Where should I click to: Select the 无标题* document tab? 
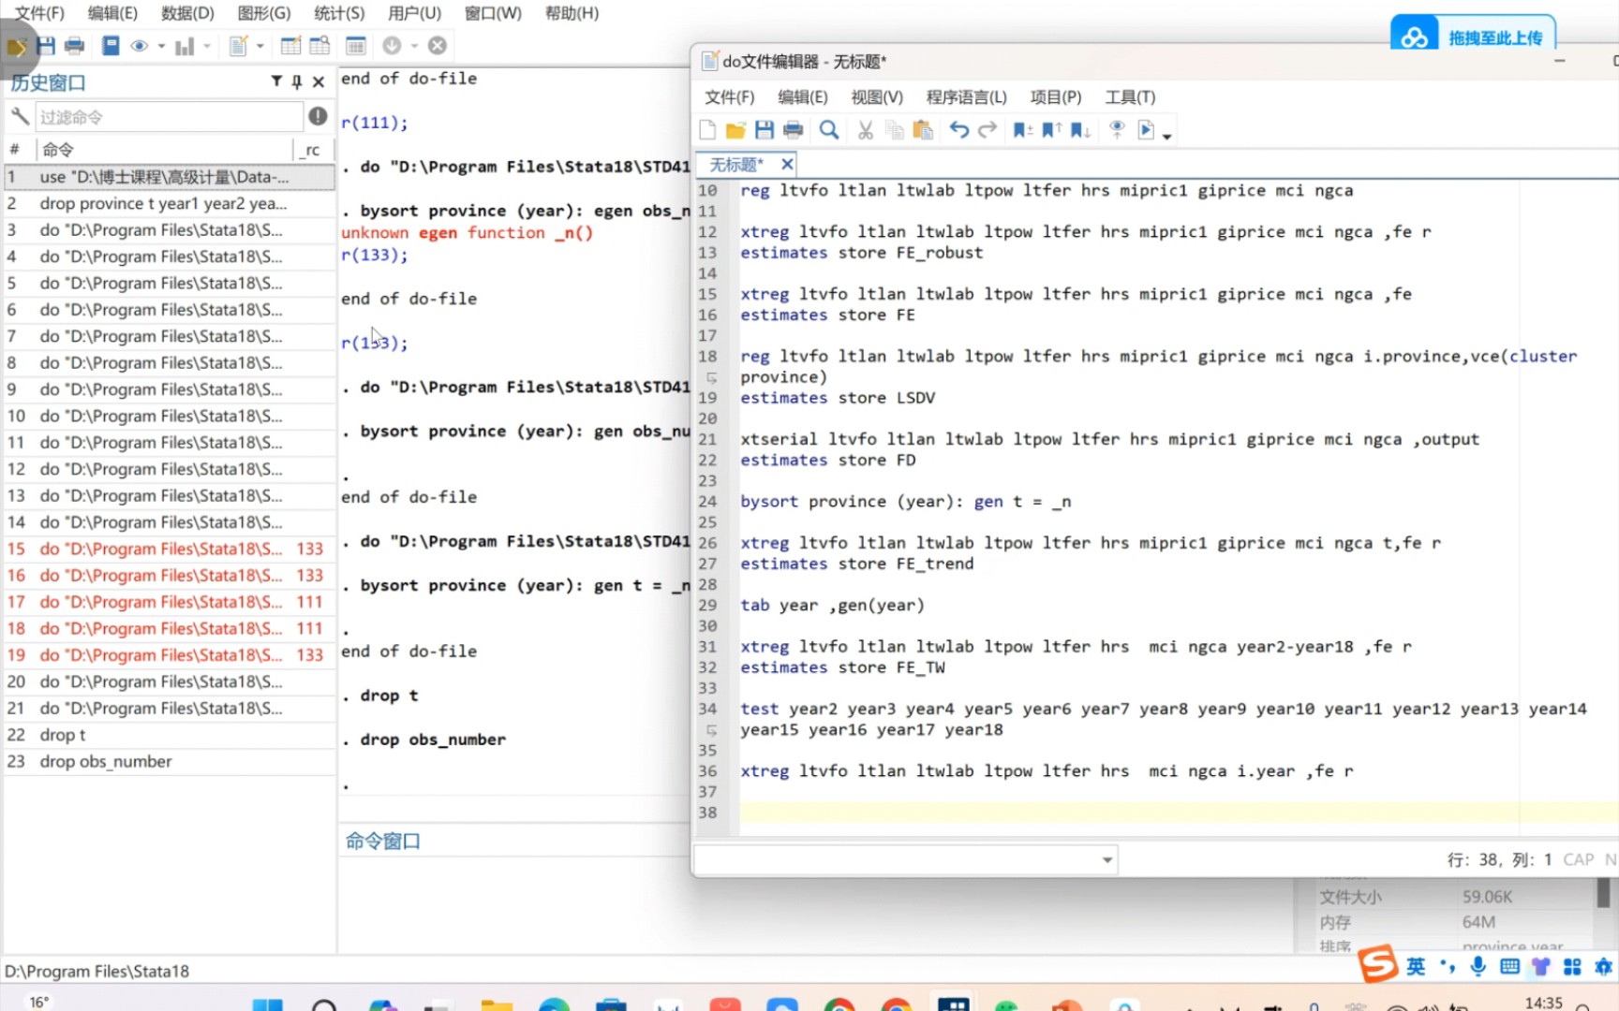click(x=736, y=165)
